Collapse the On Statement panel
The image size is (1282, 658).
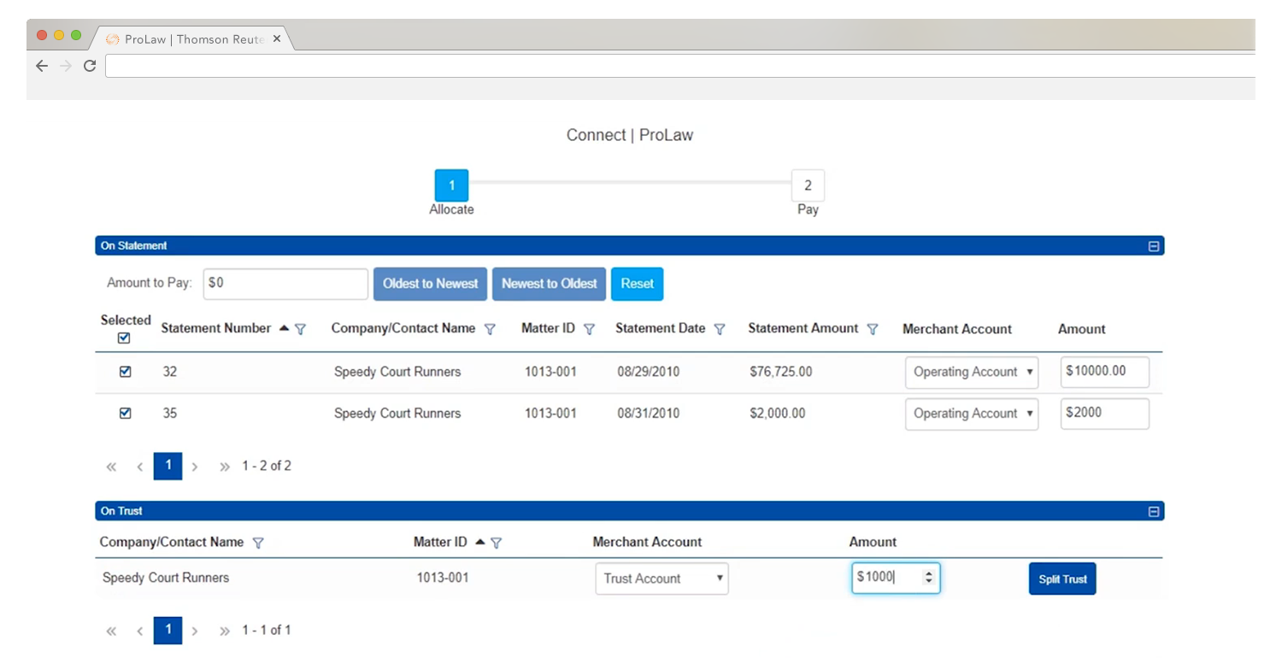point(1153,246)
